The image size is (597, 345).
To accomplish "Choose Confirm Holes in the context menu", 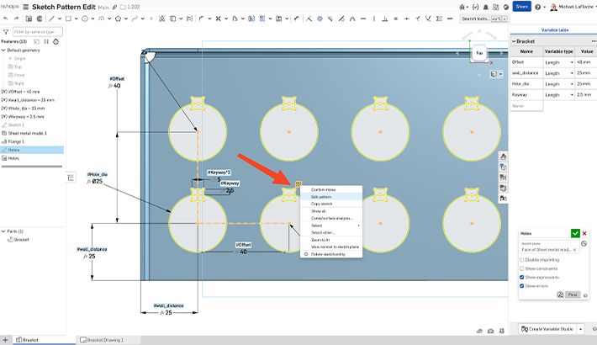I will pyautogui.click(x=331, y=189).
